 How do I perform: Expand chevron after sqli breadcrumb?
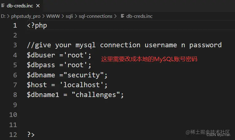coord(76,16)
